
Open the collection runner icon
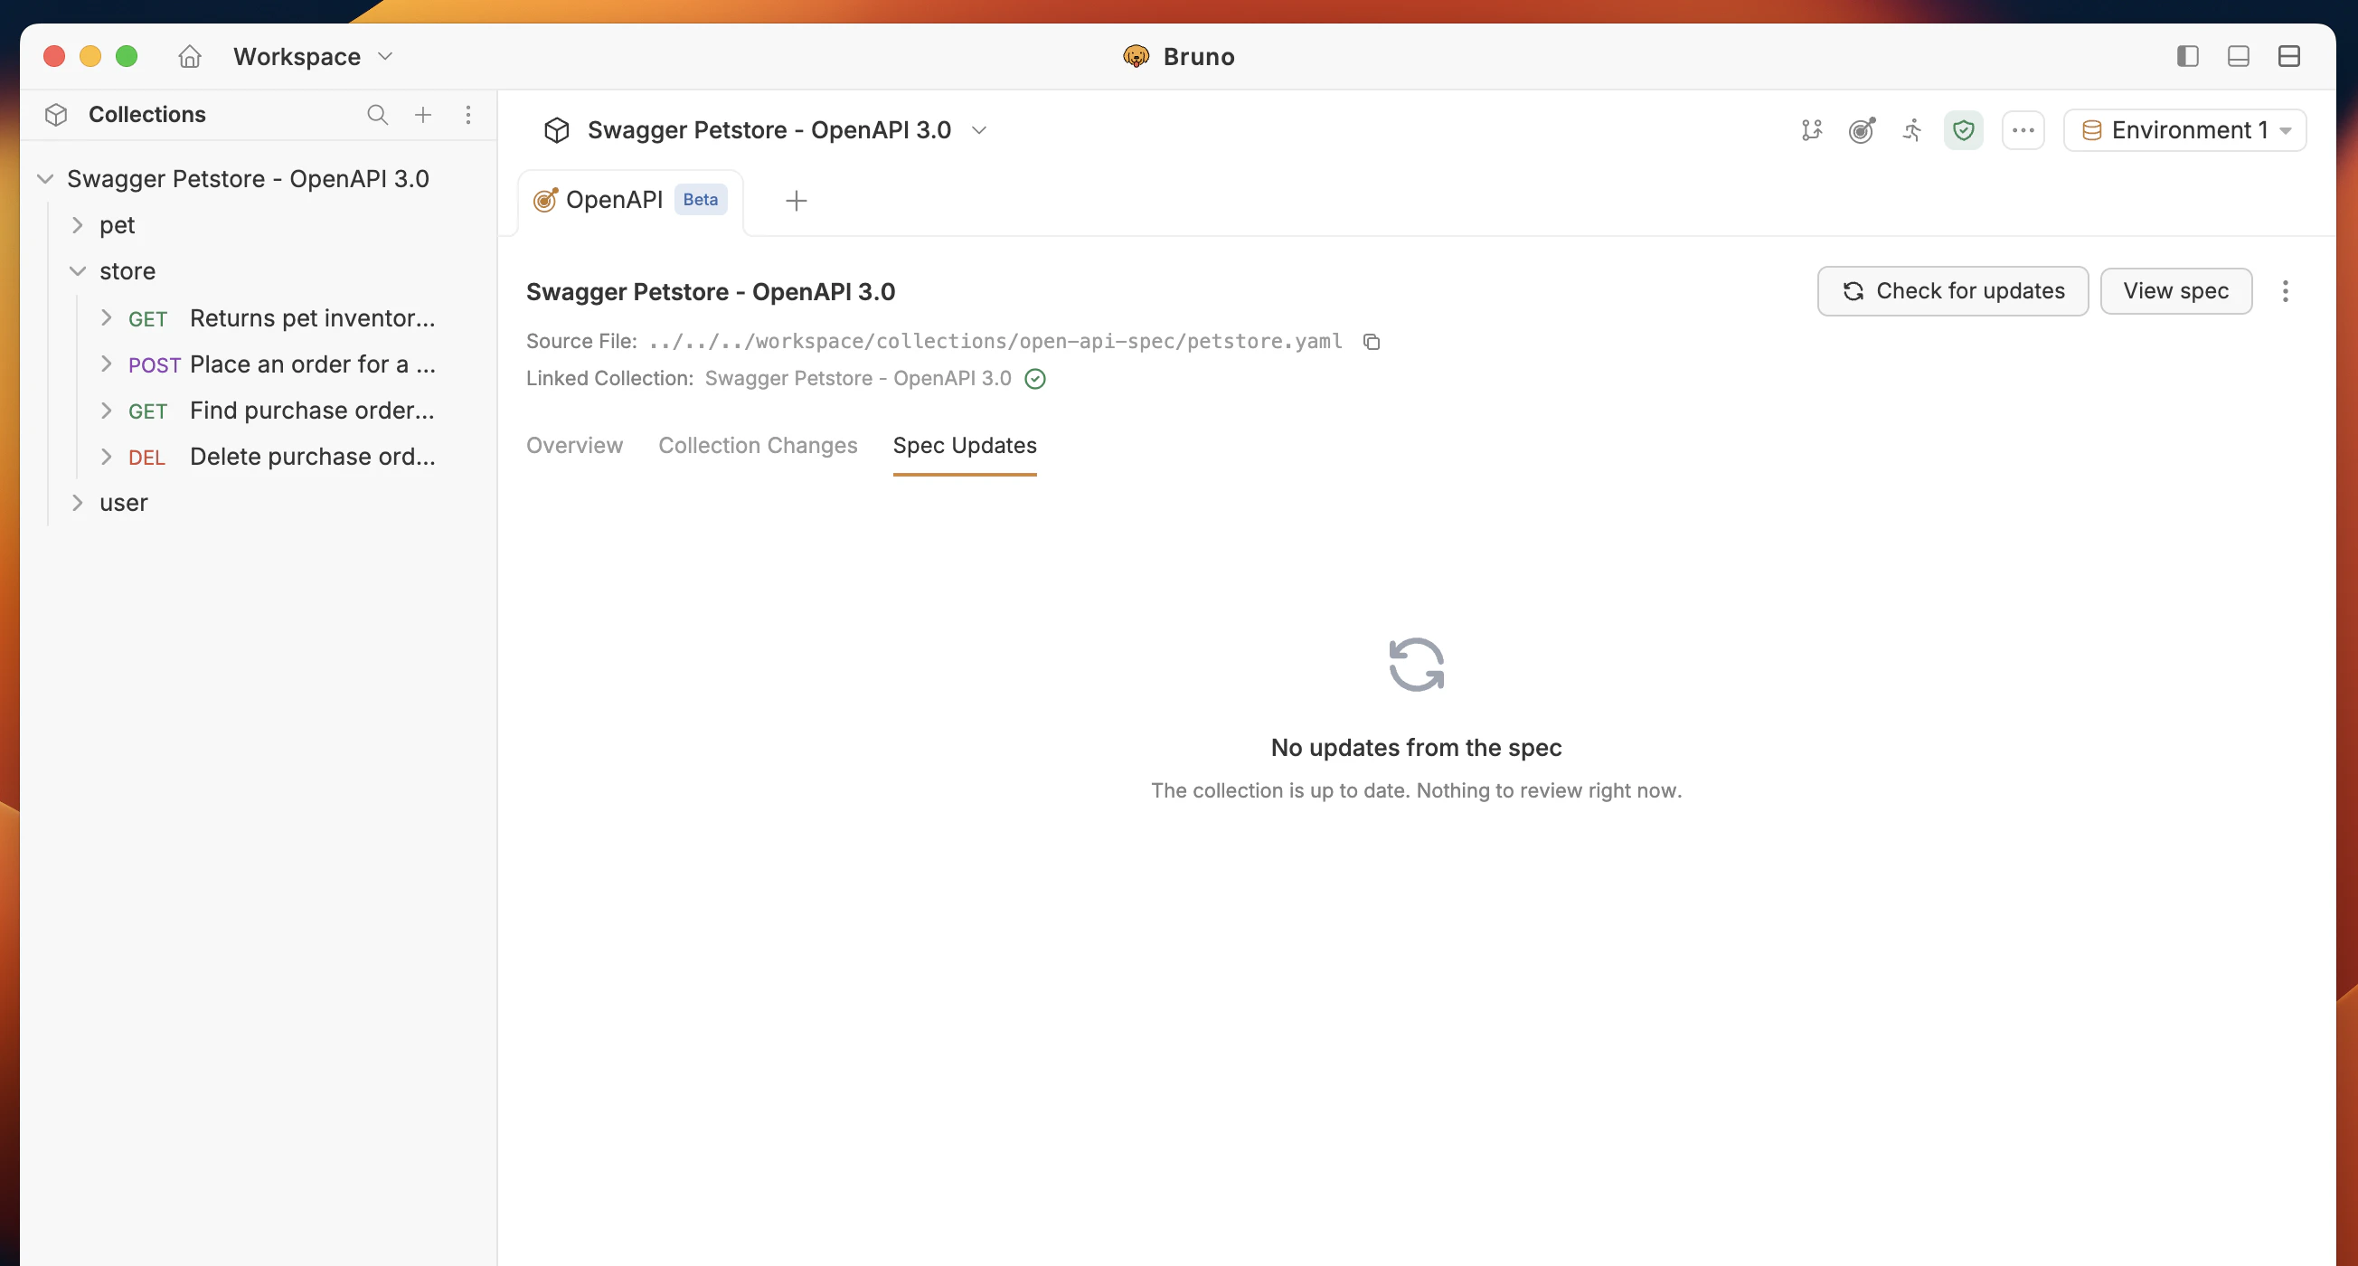coord(1912,130)
